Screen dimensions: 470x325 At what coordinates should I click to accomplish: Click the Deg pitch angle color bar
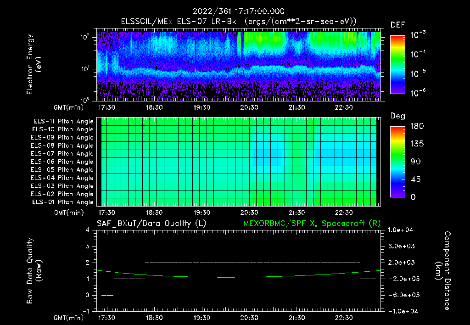pyautogui.click(x=397, y=162)
